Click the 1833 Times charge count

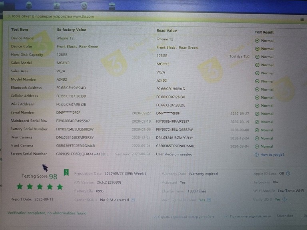point(197,191)
